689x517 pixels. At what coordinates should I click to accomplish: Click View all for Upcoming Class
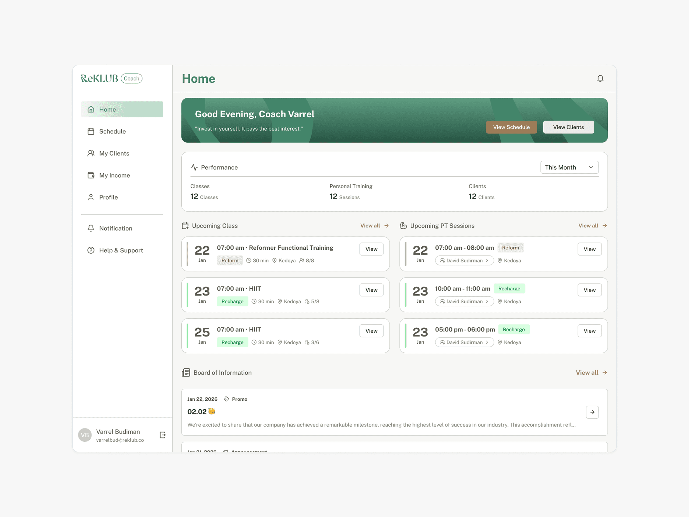point(374,226)
